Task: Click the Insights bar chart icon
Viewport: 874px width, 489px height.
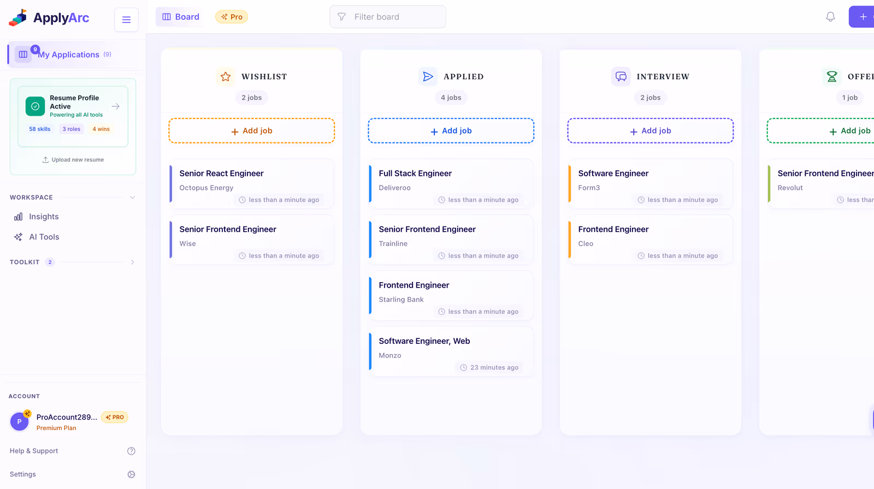Action: [x=19, y=217]
